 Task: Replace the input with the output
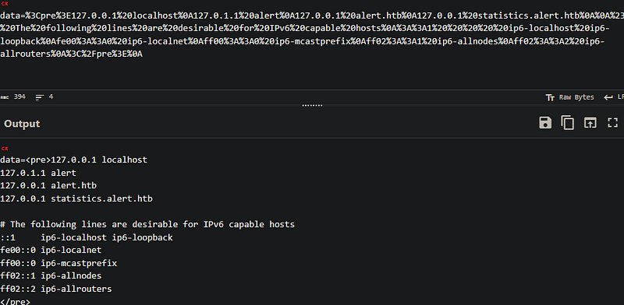[590, 123]
